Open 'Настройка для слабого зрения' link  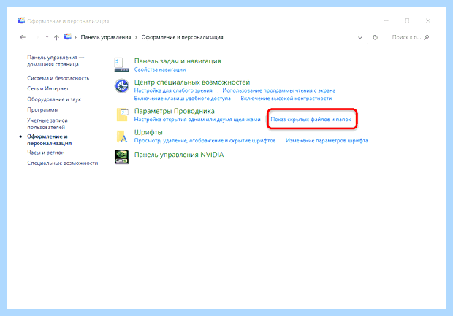click(x=173, y=90)
